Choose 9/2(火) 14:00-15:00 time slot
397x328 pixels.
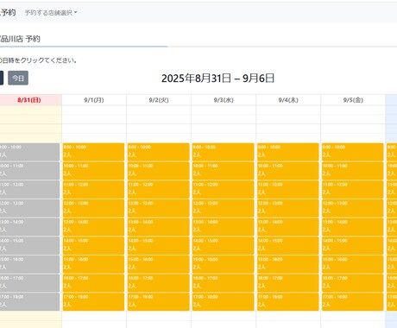pos(159,245)
